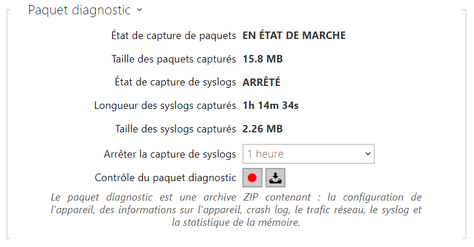
Task: Click the 'Paquet diagnostic' section heading
Action: 80,10
